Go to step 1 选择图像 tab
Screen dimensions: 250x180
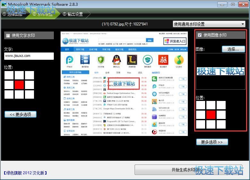click(x=13, y=14)
